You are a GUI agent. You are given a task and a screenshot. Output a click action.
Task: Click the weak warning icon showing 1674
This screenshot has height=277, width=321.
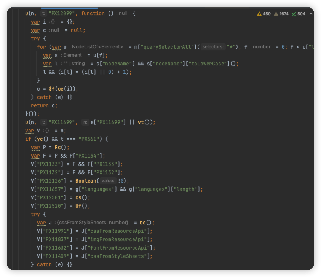(276, 14)
